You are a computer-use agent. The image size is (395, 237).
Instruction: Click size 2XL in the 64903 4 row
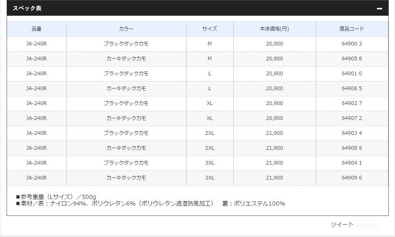pyautogui.click(x=210, y=133)
